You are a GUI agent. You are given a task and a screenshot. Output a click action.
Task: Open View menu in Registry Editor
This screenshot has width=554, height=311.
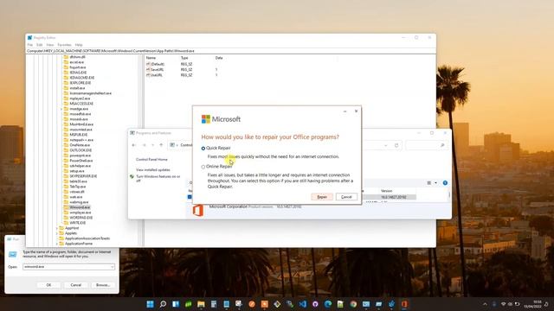point(50,45)
